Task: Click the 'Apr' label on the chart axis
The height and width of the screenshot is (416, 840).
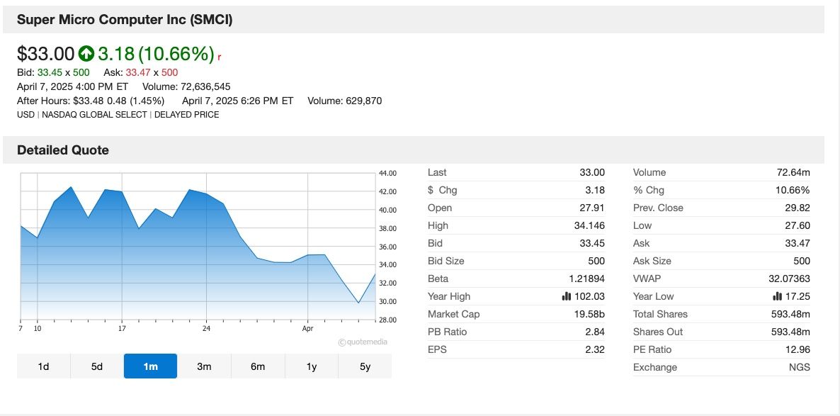Action: click(x=308, y=329)
